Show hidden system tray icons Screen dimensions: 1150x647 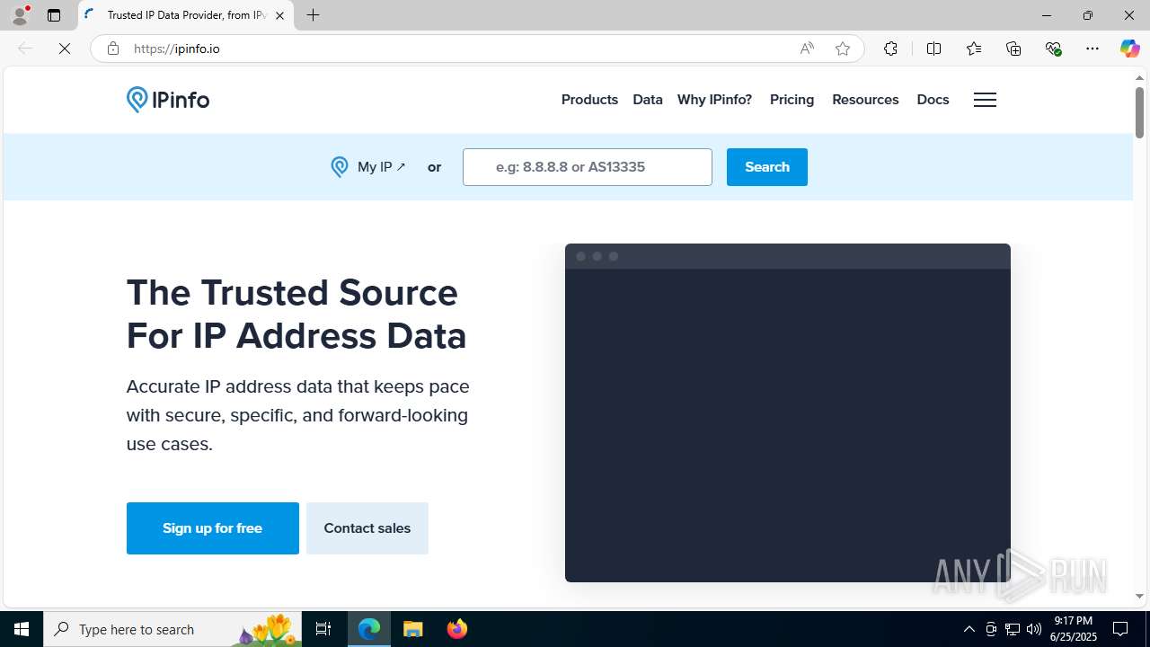point(969,629)
